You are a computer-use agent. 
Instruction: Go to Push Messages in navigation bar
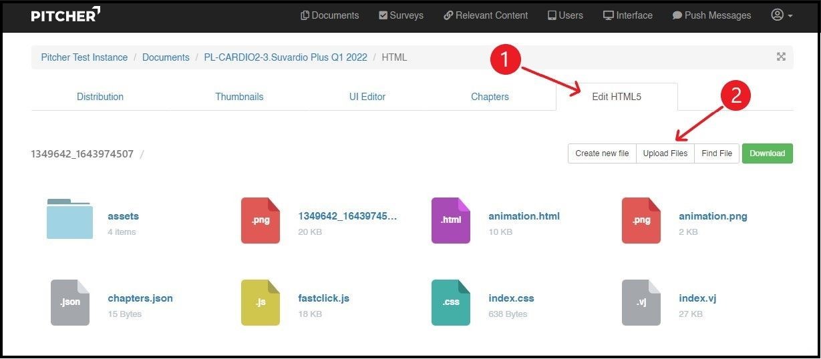coord(711,15)
